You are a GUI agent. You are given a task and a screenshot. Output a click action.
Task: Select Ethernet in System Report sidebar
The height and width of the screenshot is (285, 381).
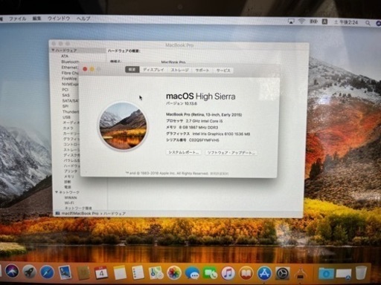click(69, 68)
